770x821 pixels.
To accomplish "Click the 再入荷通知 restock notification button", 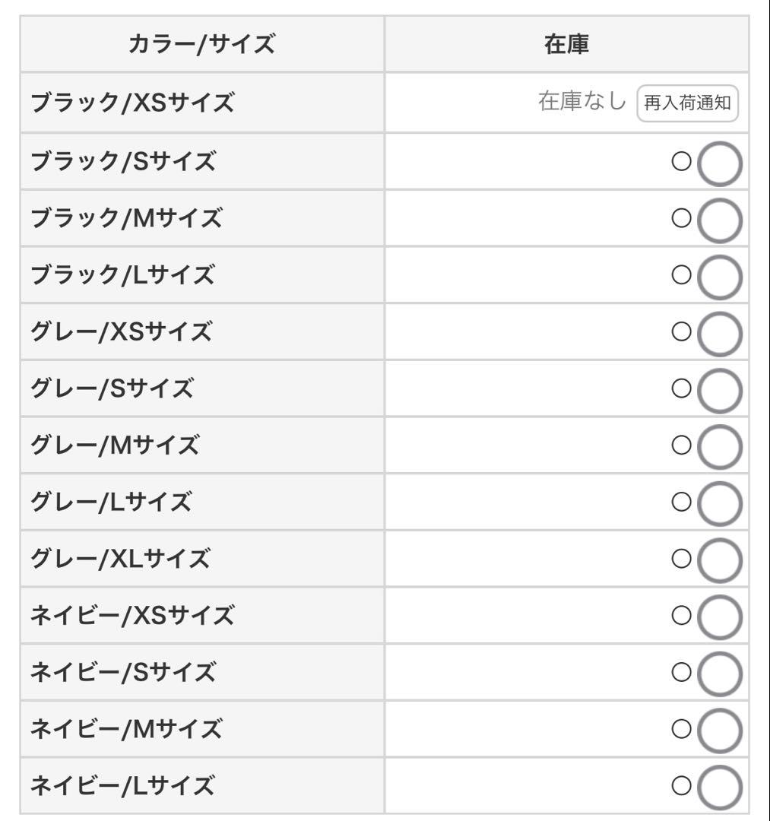I will tap(687, 103).
